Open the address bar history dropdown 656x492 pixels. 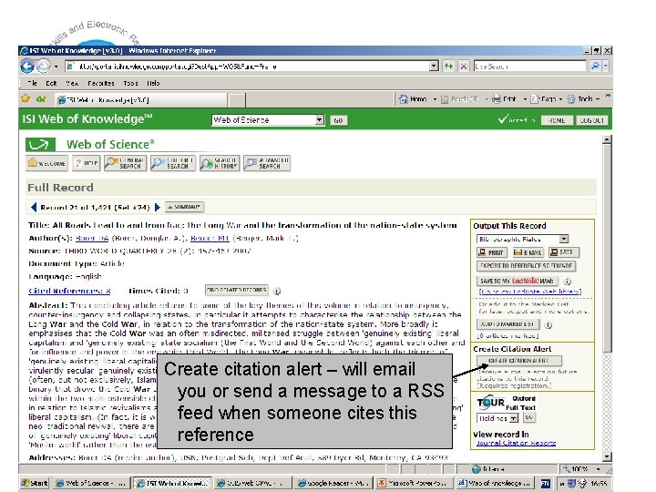[434, 67]
